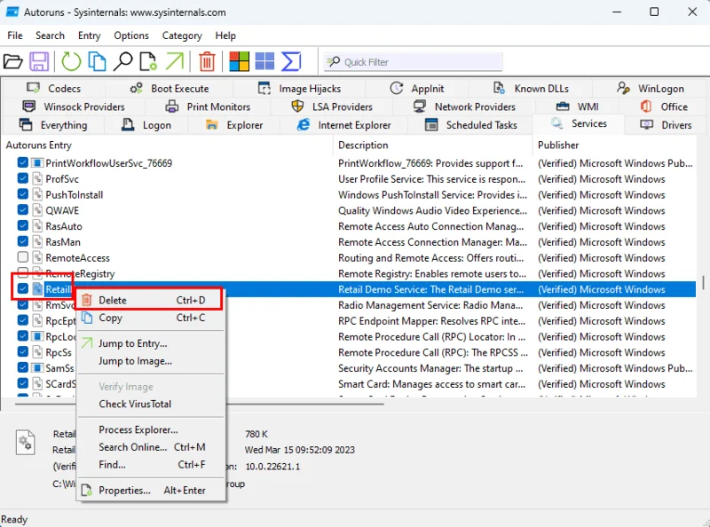Uncheck the selected Retail Demo entry checkbox
Viewport: 710px width, 527px height.
23,288
